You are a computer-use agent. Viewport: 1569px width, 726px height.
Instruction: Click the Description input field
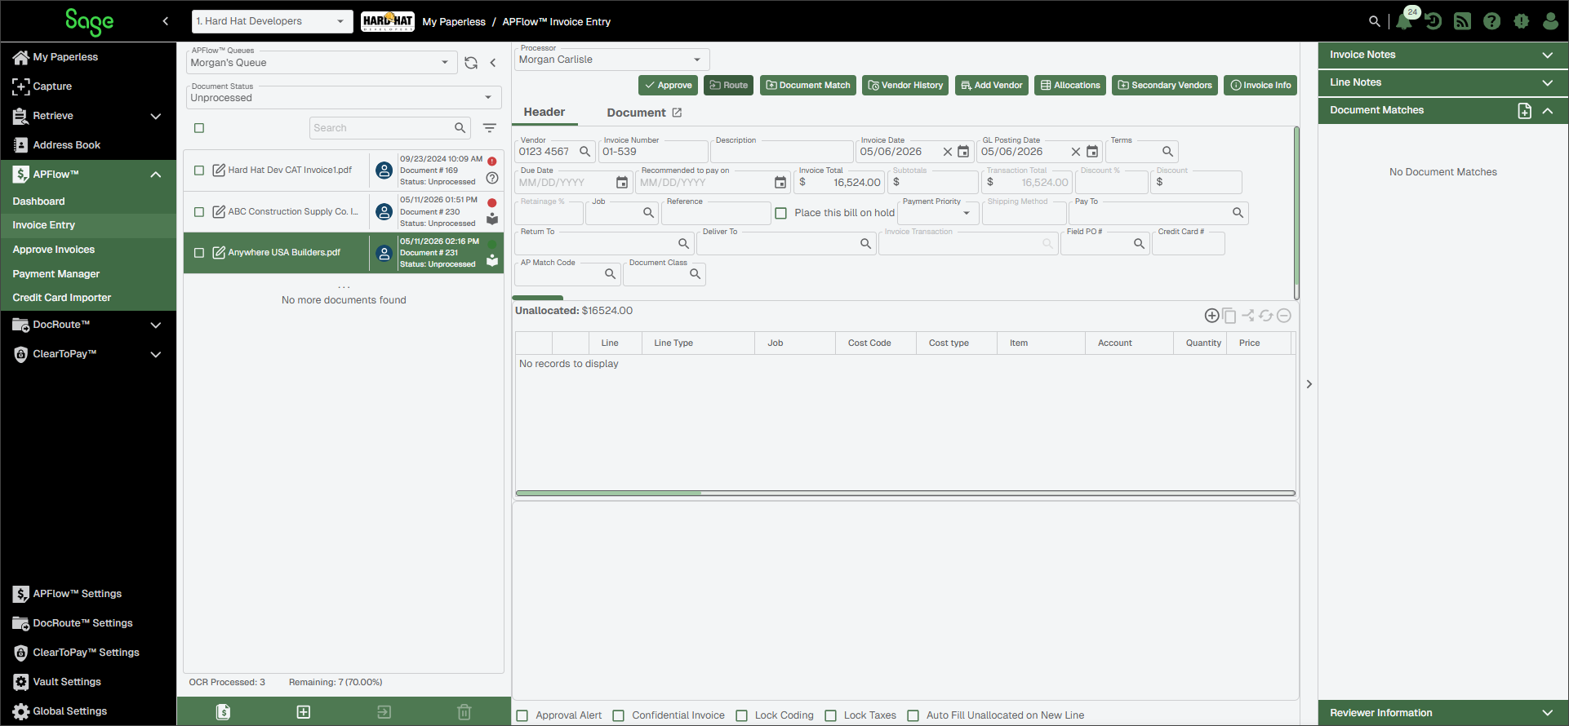click(782, 152)
